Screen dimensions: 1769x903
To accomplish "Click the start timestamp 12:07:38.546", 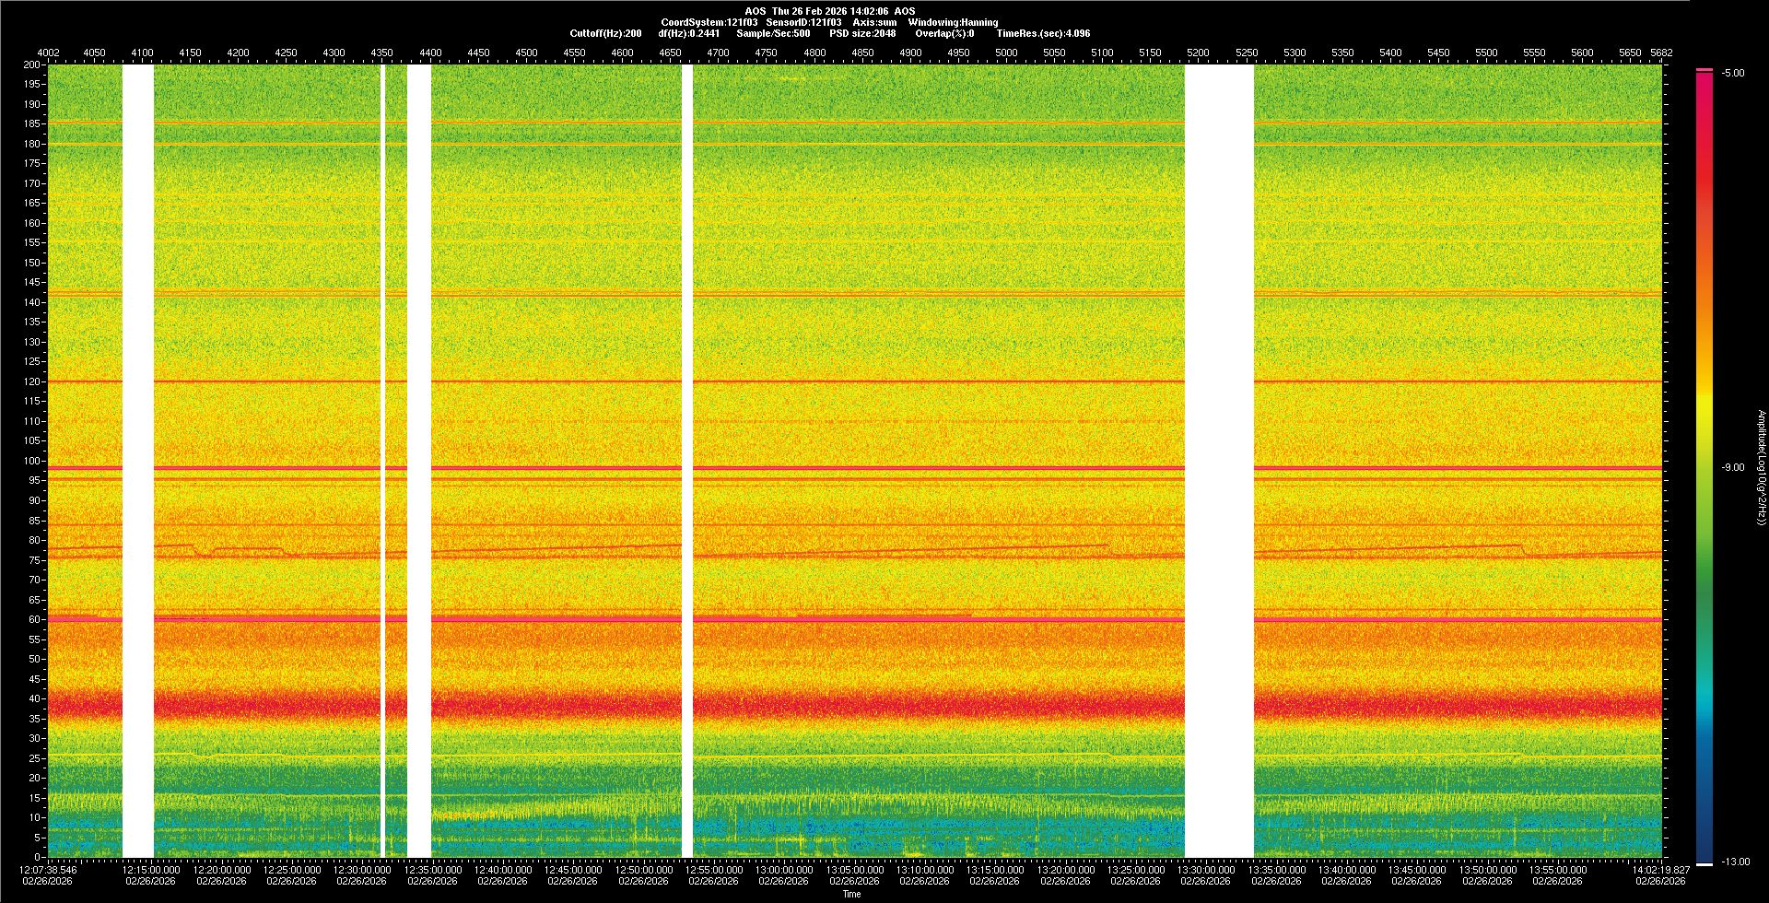I will [49, 869].
